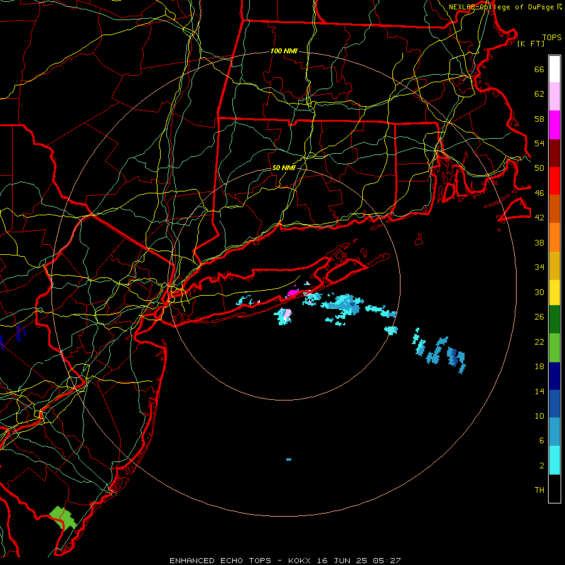The height and width of the screenshot is (565, 565).
Task: Click the gold swatch in the color scale
Action: click(x=554, y=266)
